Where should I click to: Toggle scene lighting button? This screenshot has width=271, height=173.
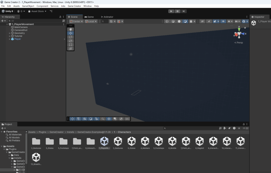[x=209, y=21]
